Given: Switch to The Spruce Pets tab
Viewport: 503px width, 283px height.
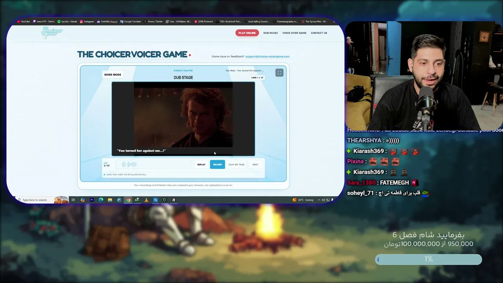Looking at the screenshot, I should click(314, 22).
